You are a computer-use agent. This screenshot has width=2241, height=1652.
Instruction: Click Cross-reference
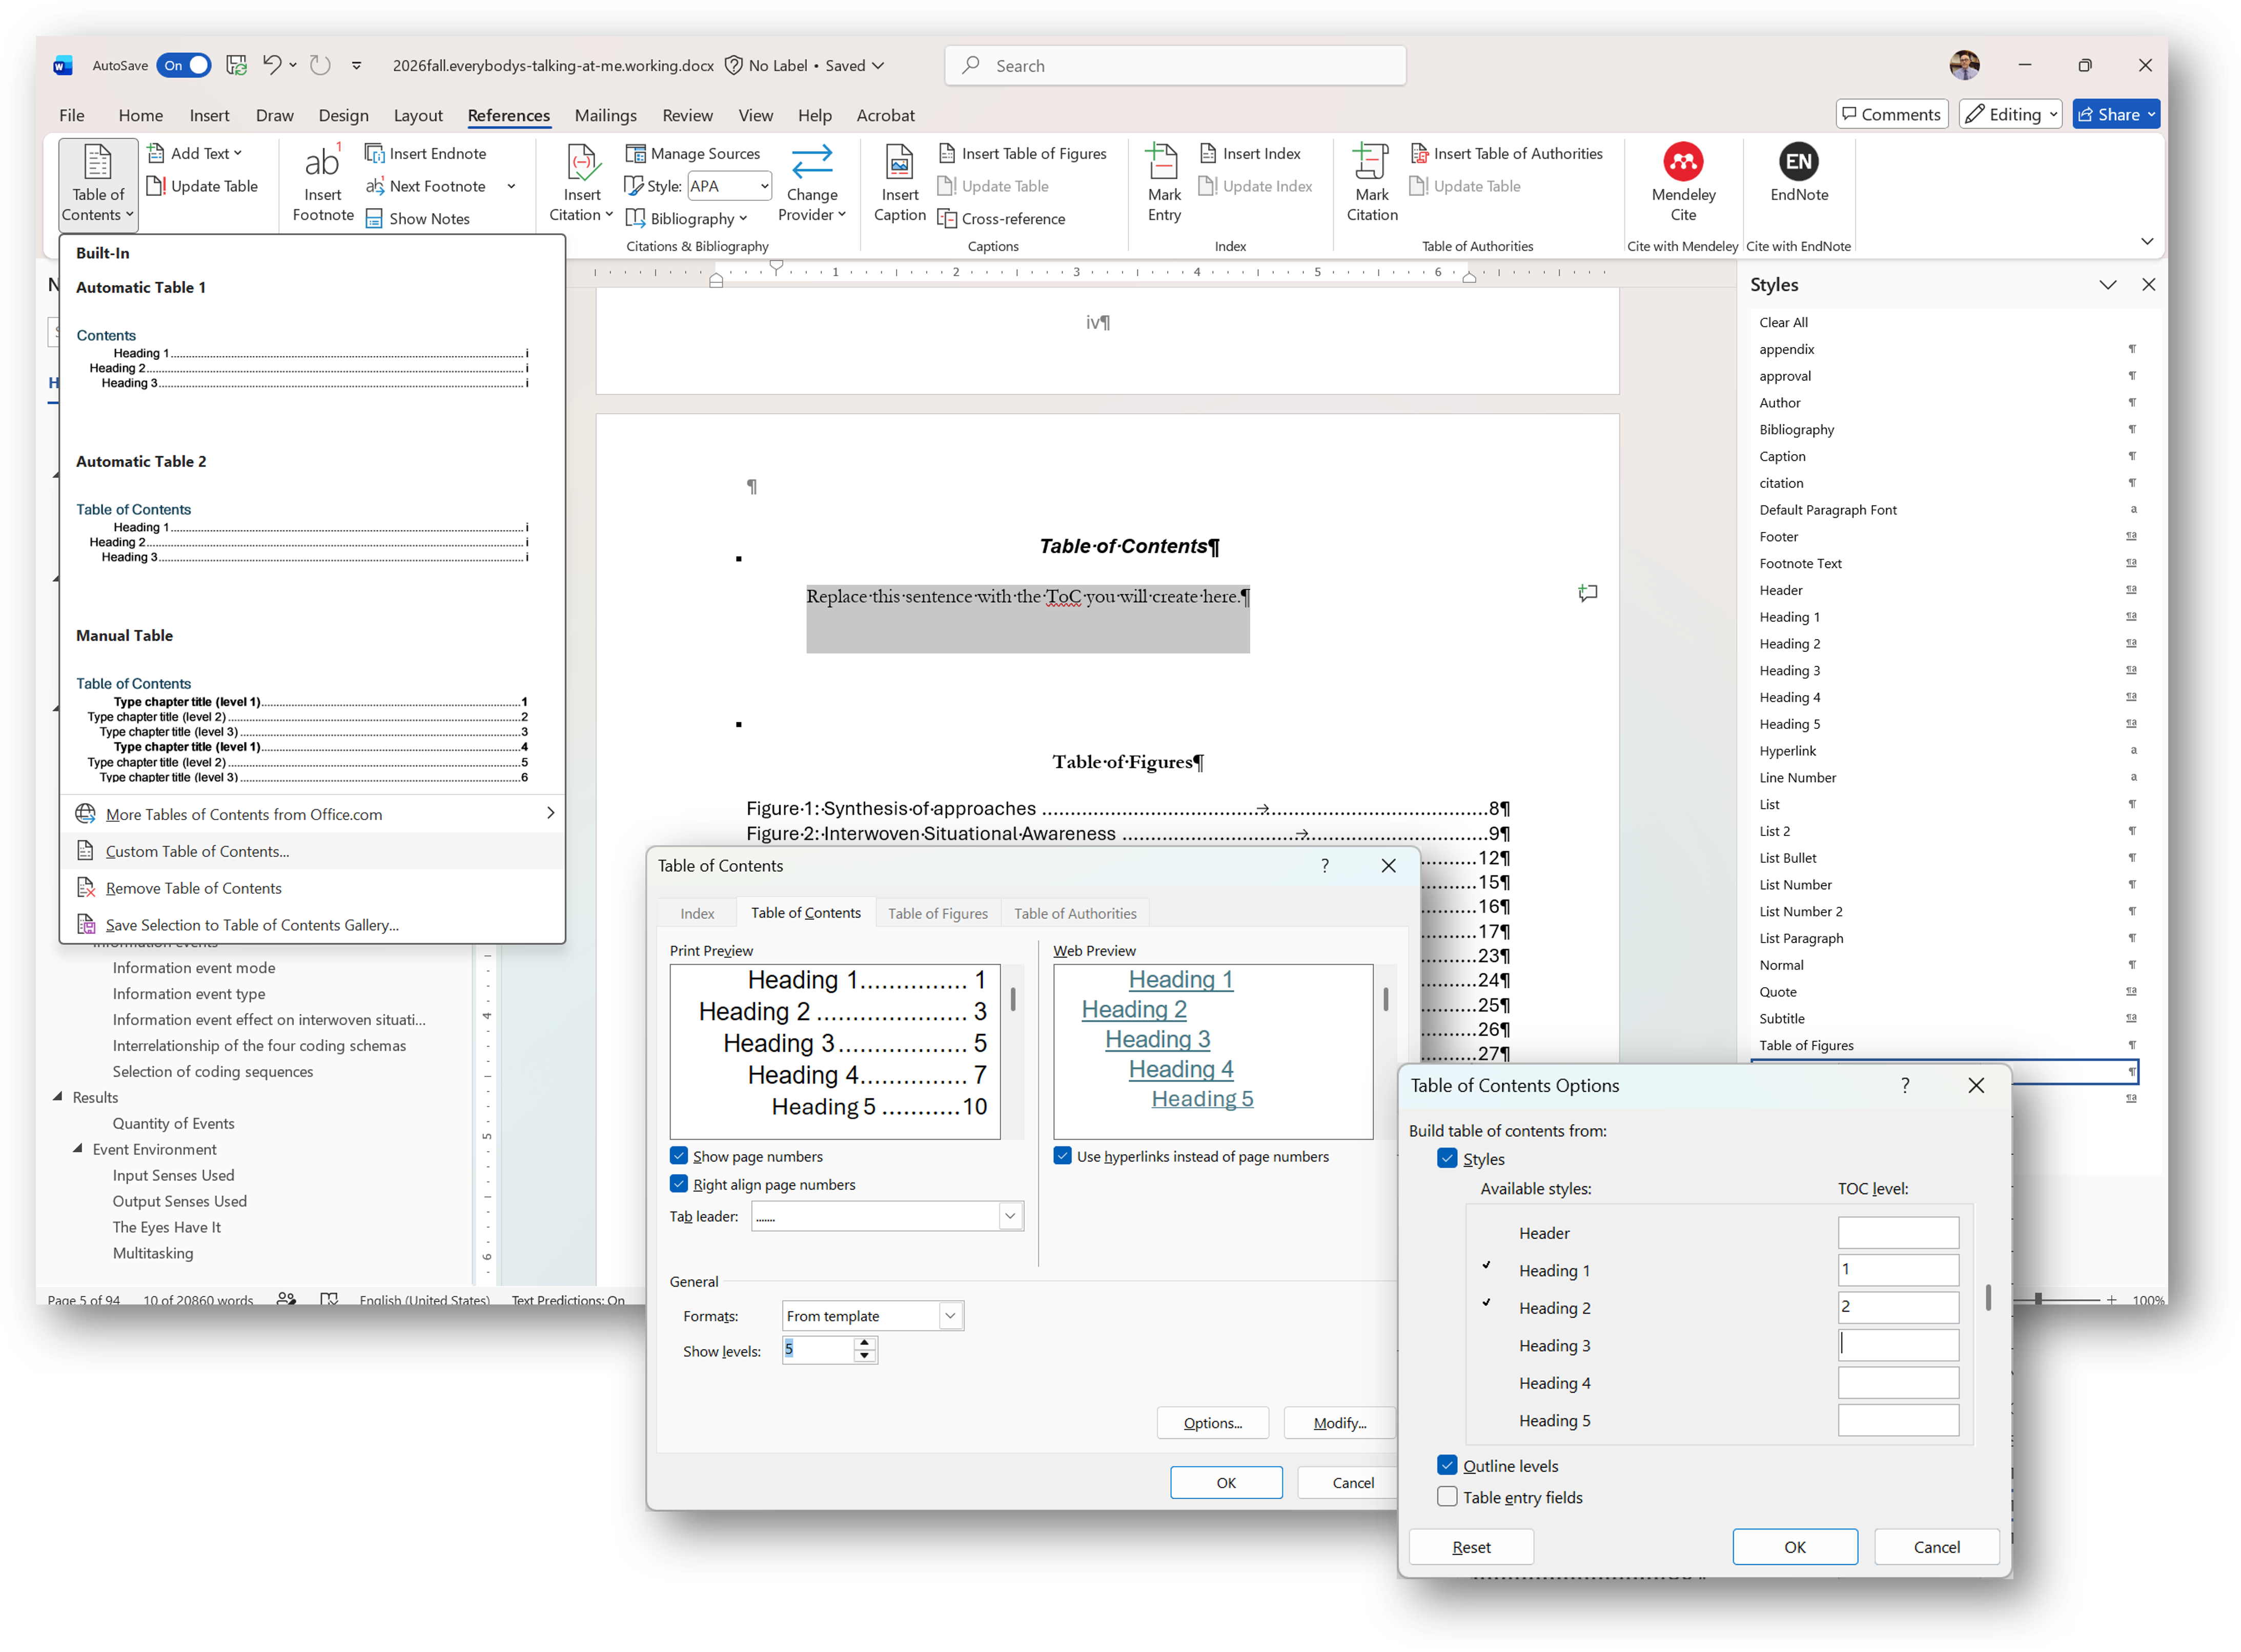[x=1001, y=218]
